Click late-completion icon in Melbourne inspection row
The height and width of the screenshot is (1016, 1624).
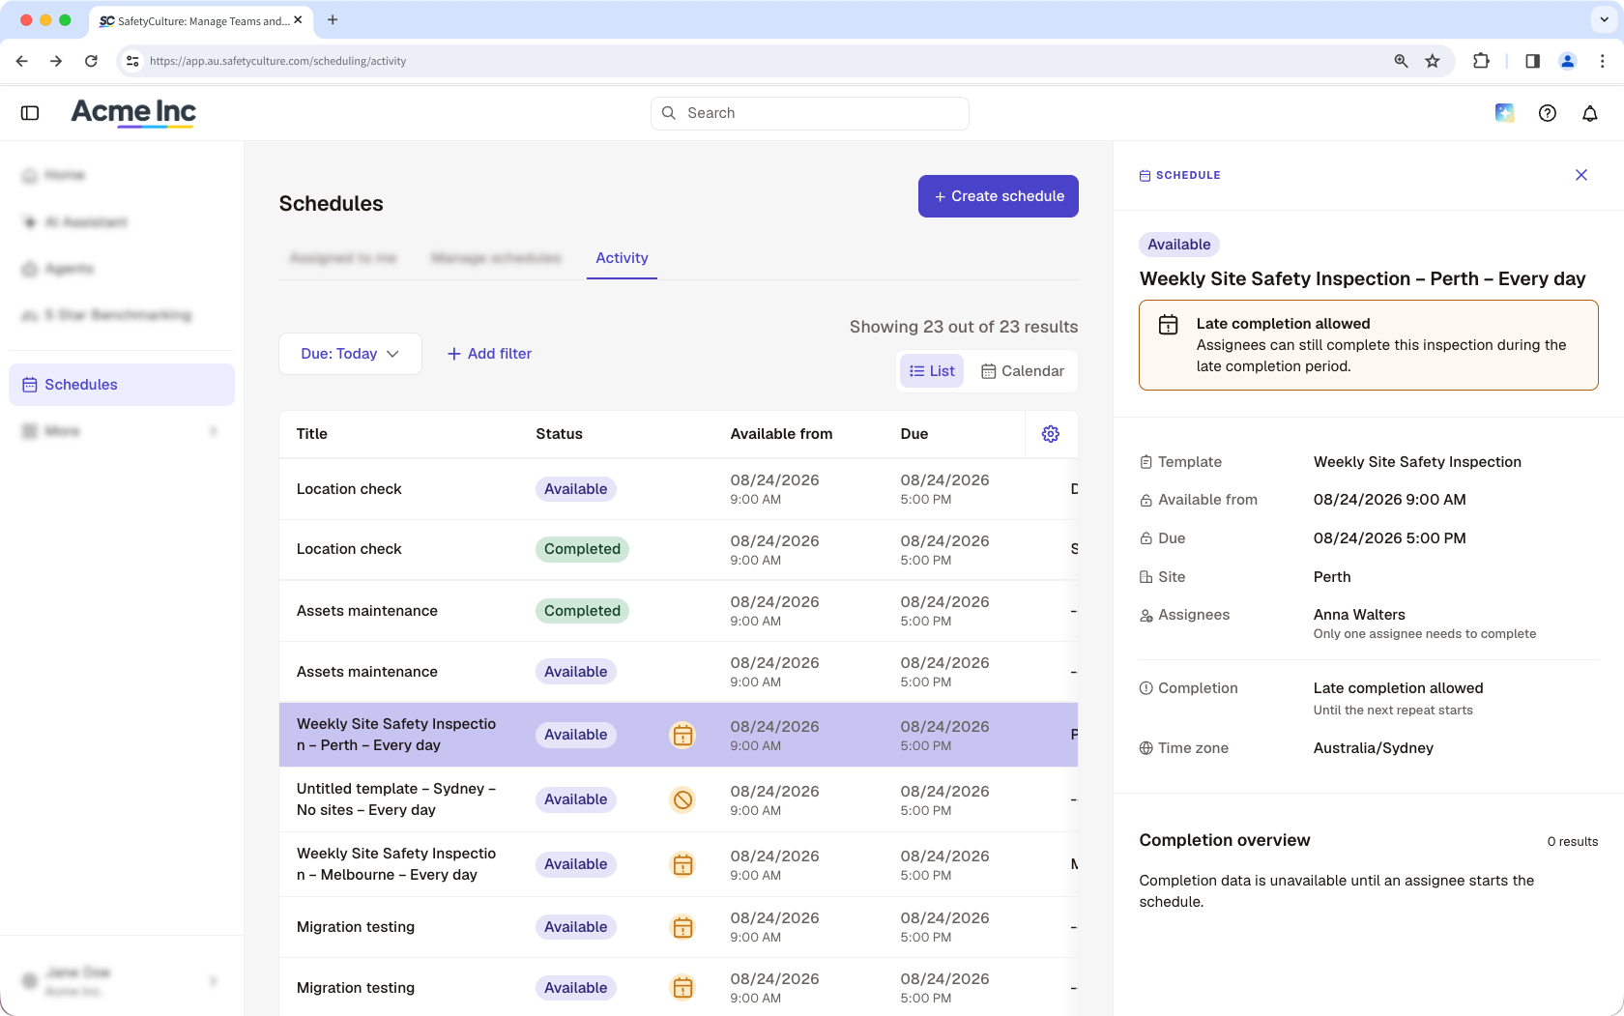(x=682, y=864)
